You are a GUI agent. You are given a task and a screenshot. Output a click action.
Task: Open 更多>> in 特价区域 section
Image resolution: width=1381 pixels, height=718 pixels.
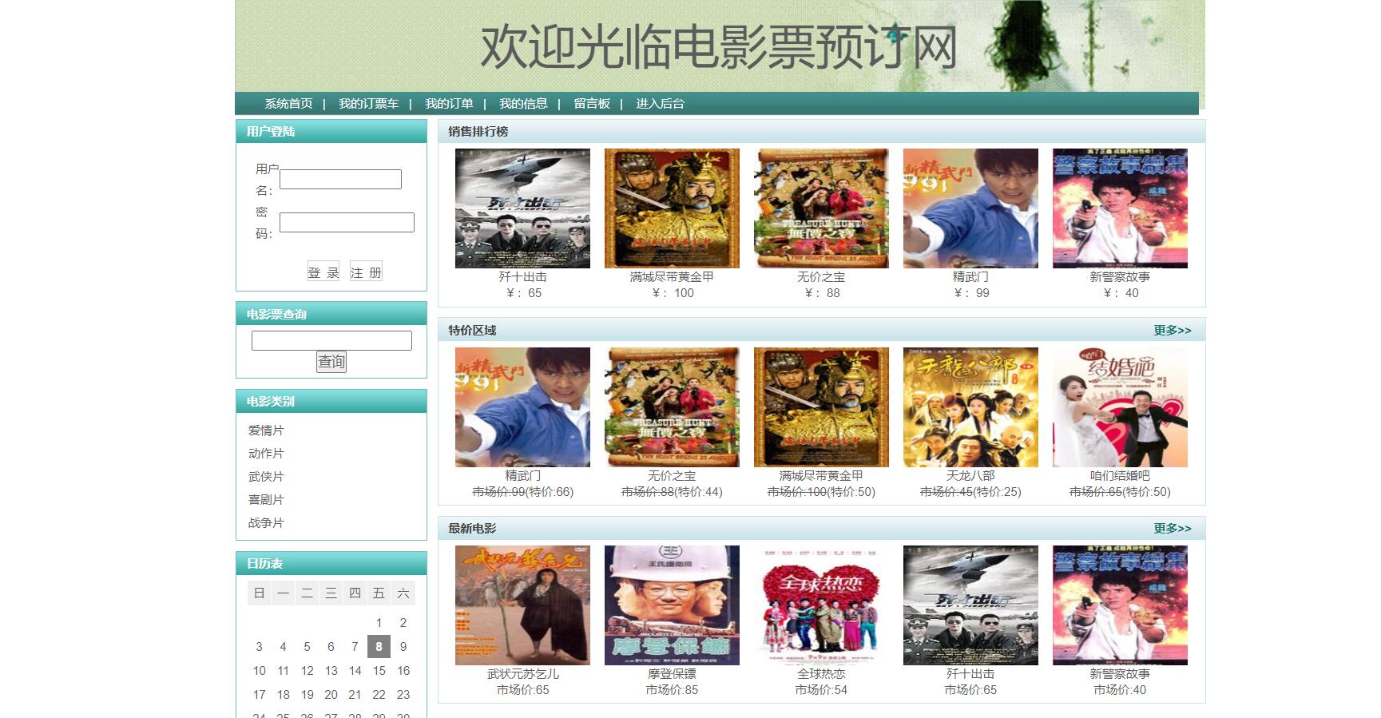click(1172, 331)
